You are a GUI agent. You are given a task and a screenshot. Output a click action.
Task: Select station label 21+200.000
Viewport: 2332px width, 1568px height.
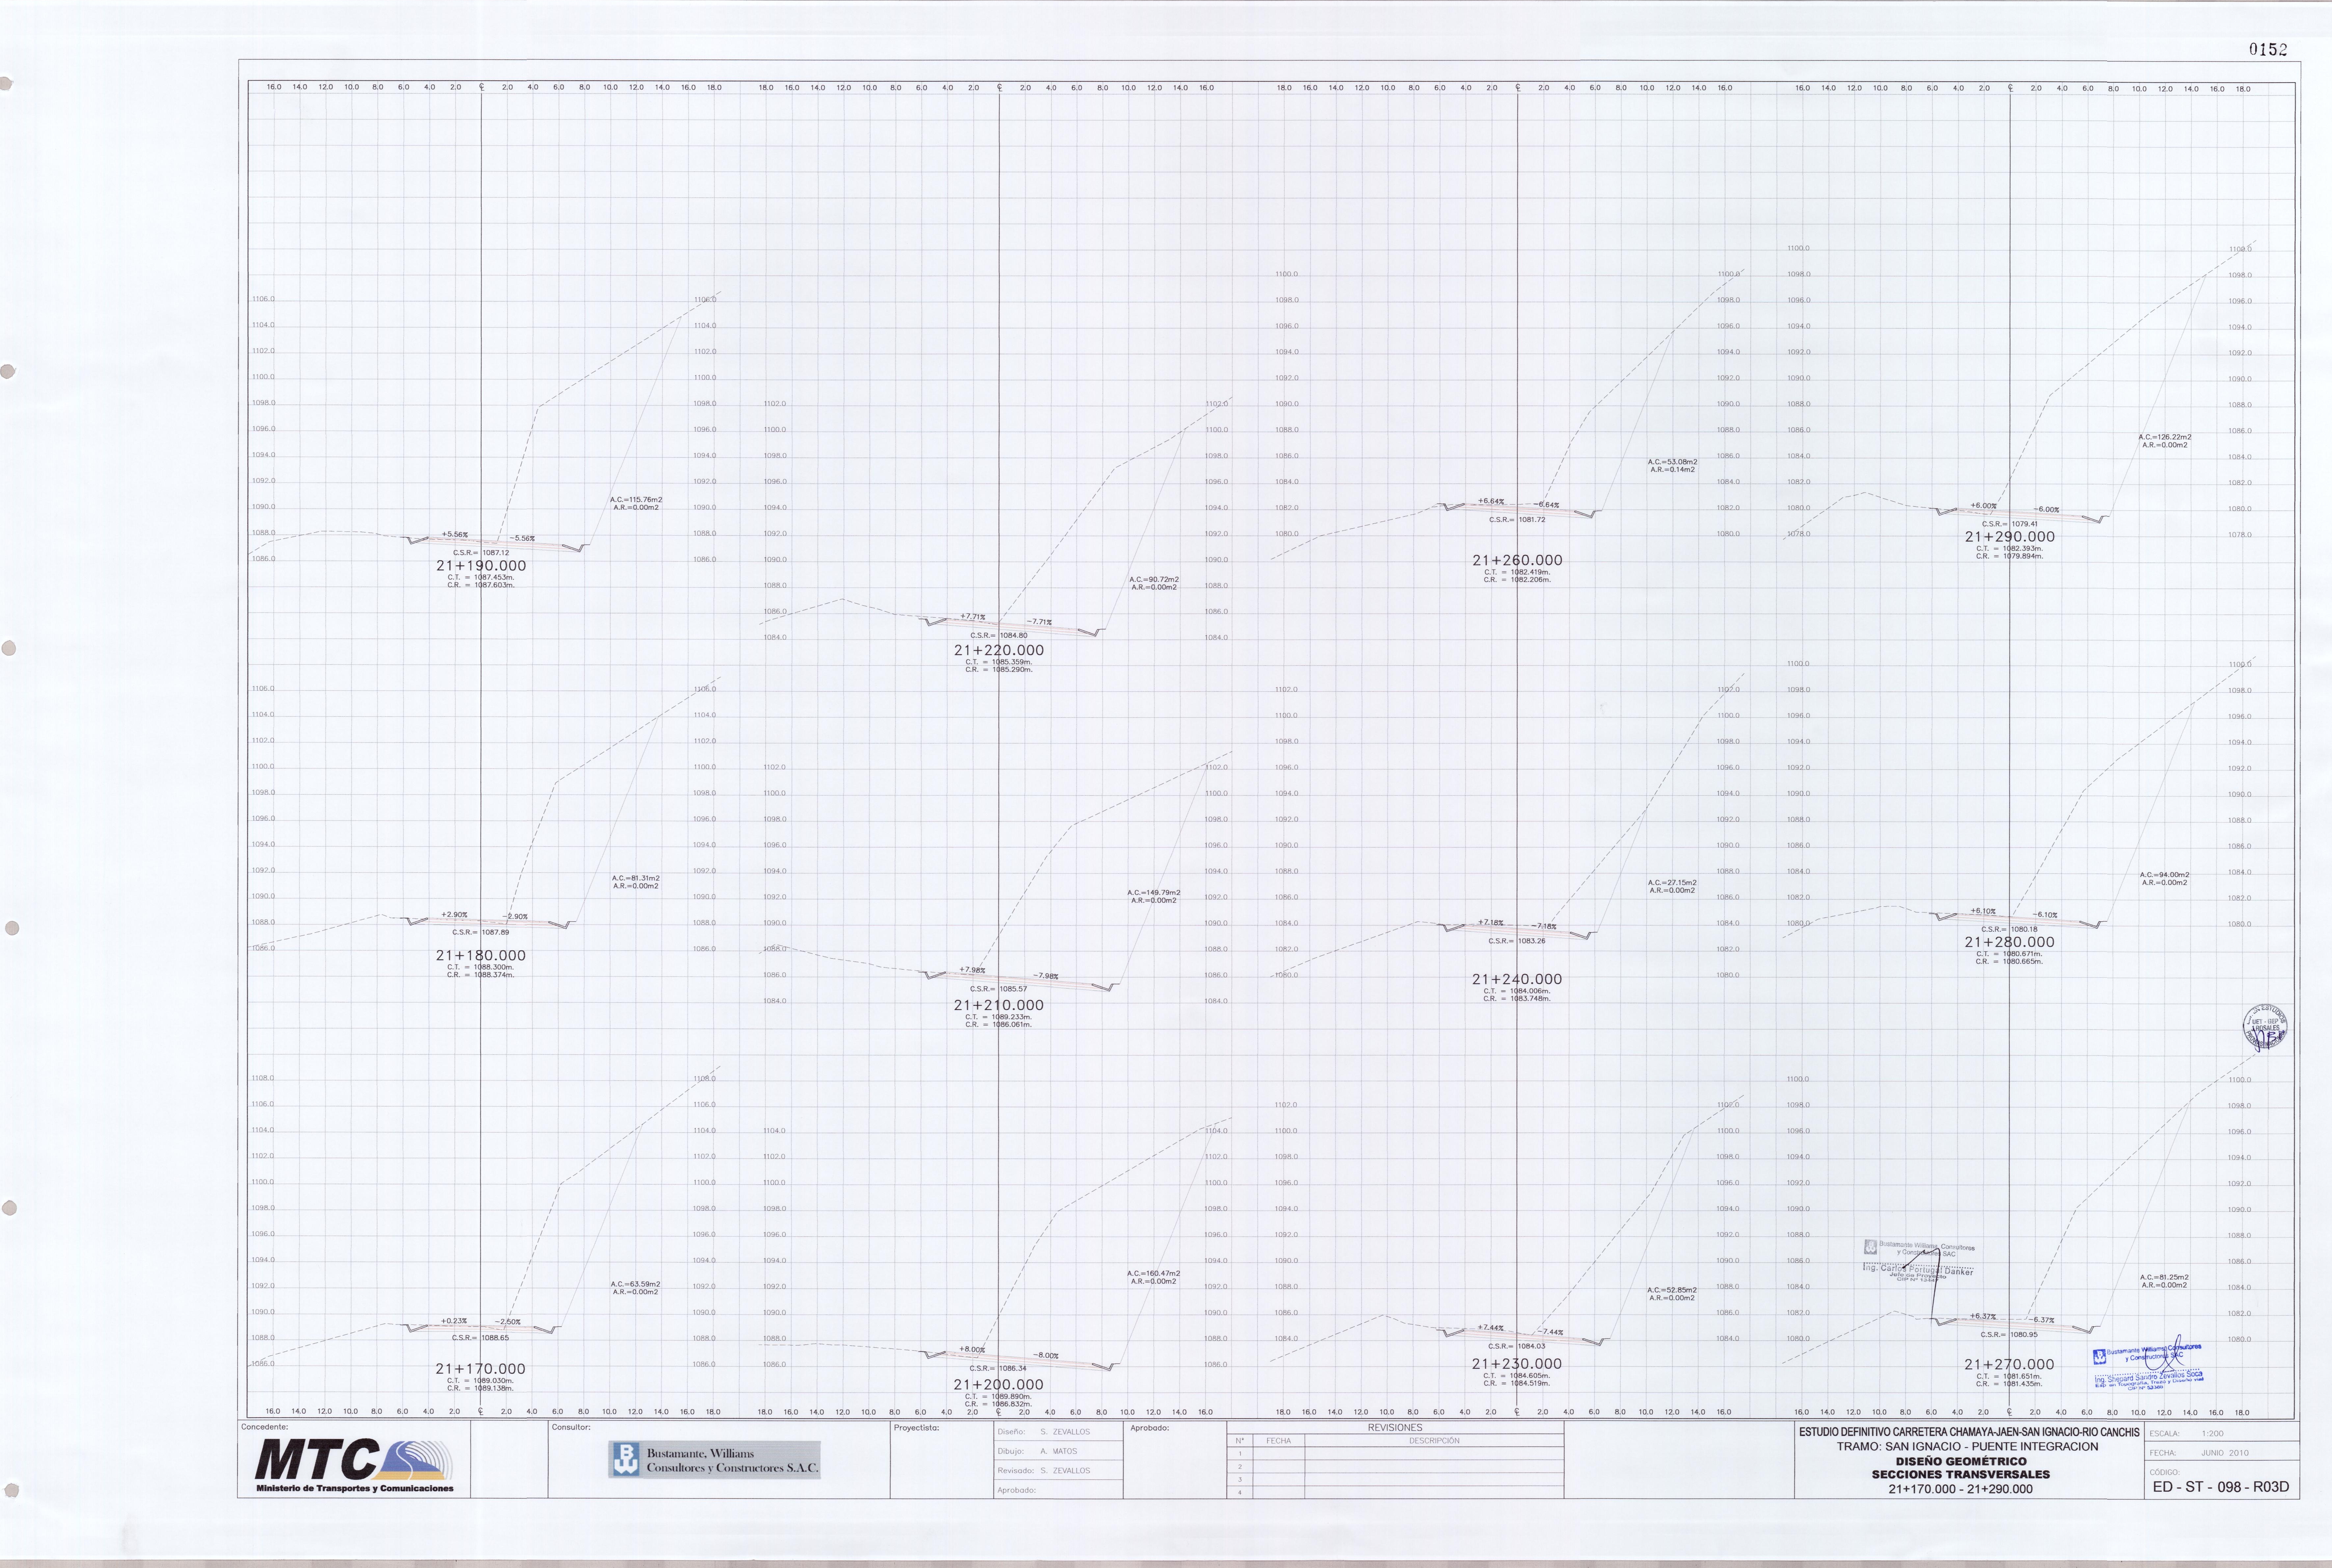(999, 1385)
